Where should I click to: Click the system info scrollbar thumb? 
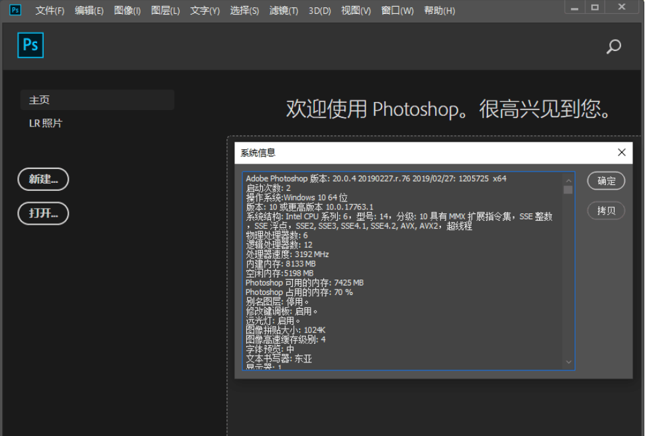(568, 190)
